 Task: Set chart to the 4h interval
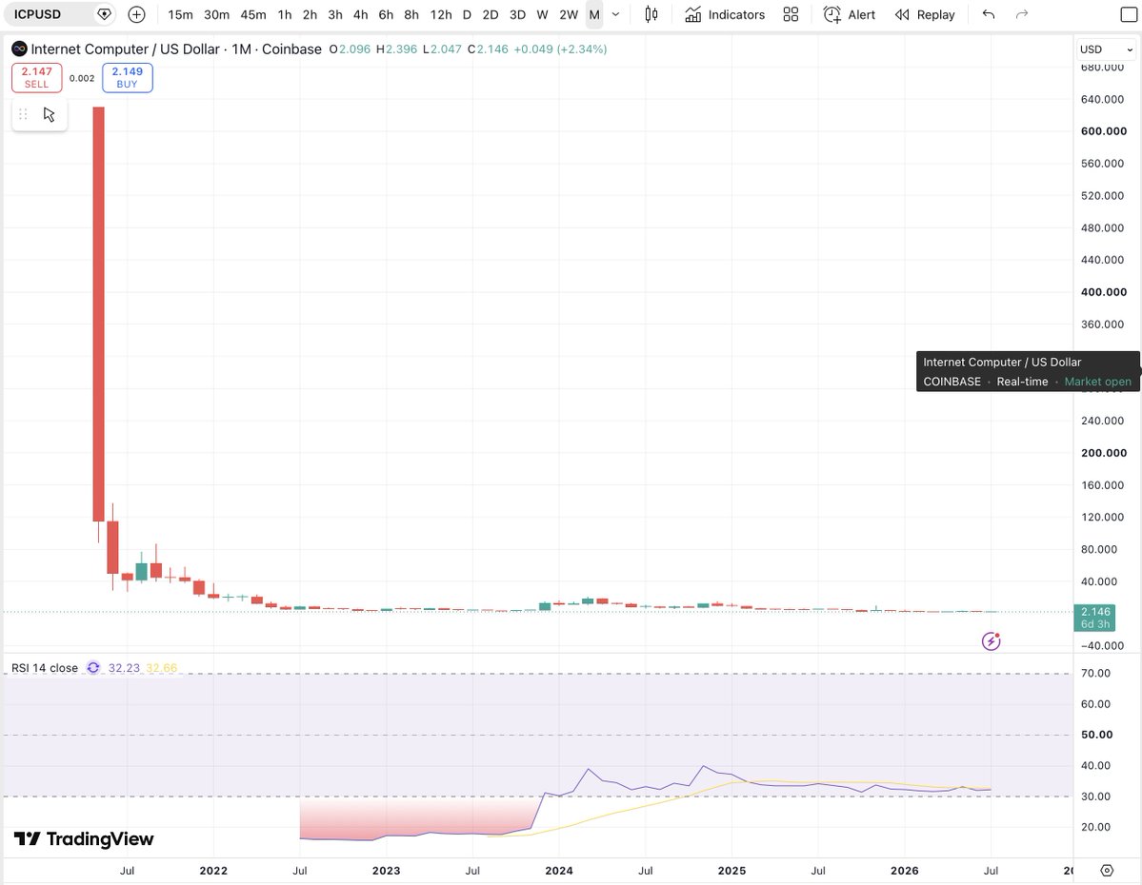(x=361, y=14)
